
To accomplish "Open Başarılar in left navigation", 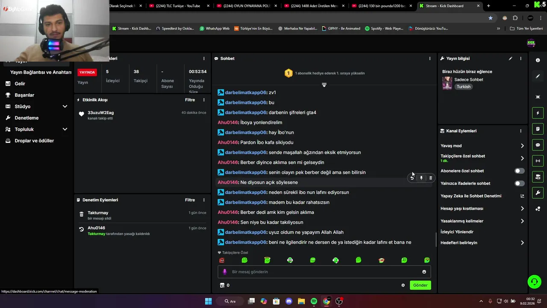I will pyautogui.click(x=24, y=95).
